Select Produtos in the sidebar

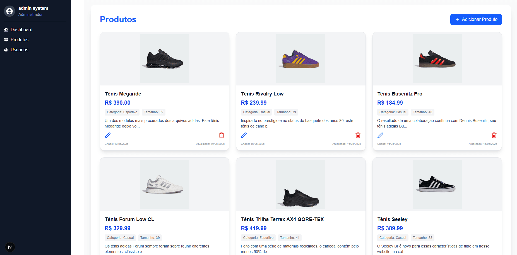coord(19,40)
